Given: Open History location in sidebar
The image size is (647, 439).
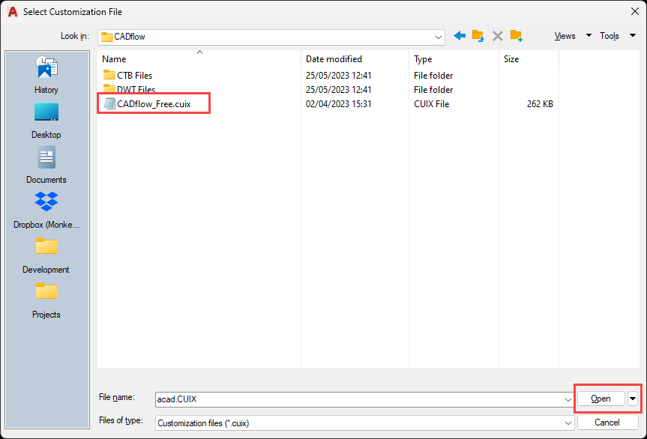Looking at the screenshot, I should click(x=46, y=75).
